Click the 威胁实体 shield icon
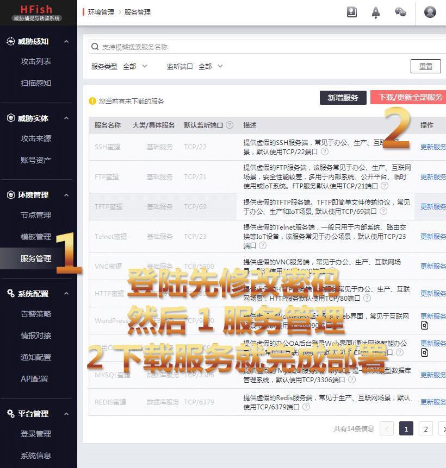 tap(11, 118)
